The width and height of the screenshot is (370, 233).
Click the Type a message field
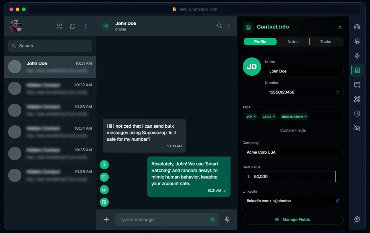(x=163, y=220)
